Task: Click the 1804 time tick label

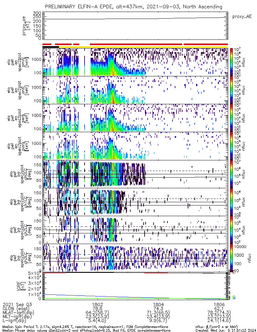Action: [158, 304]
